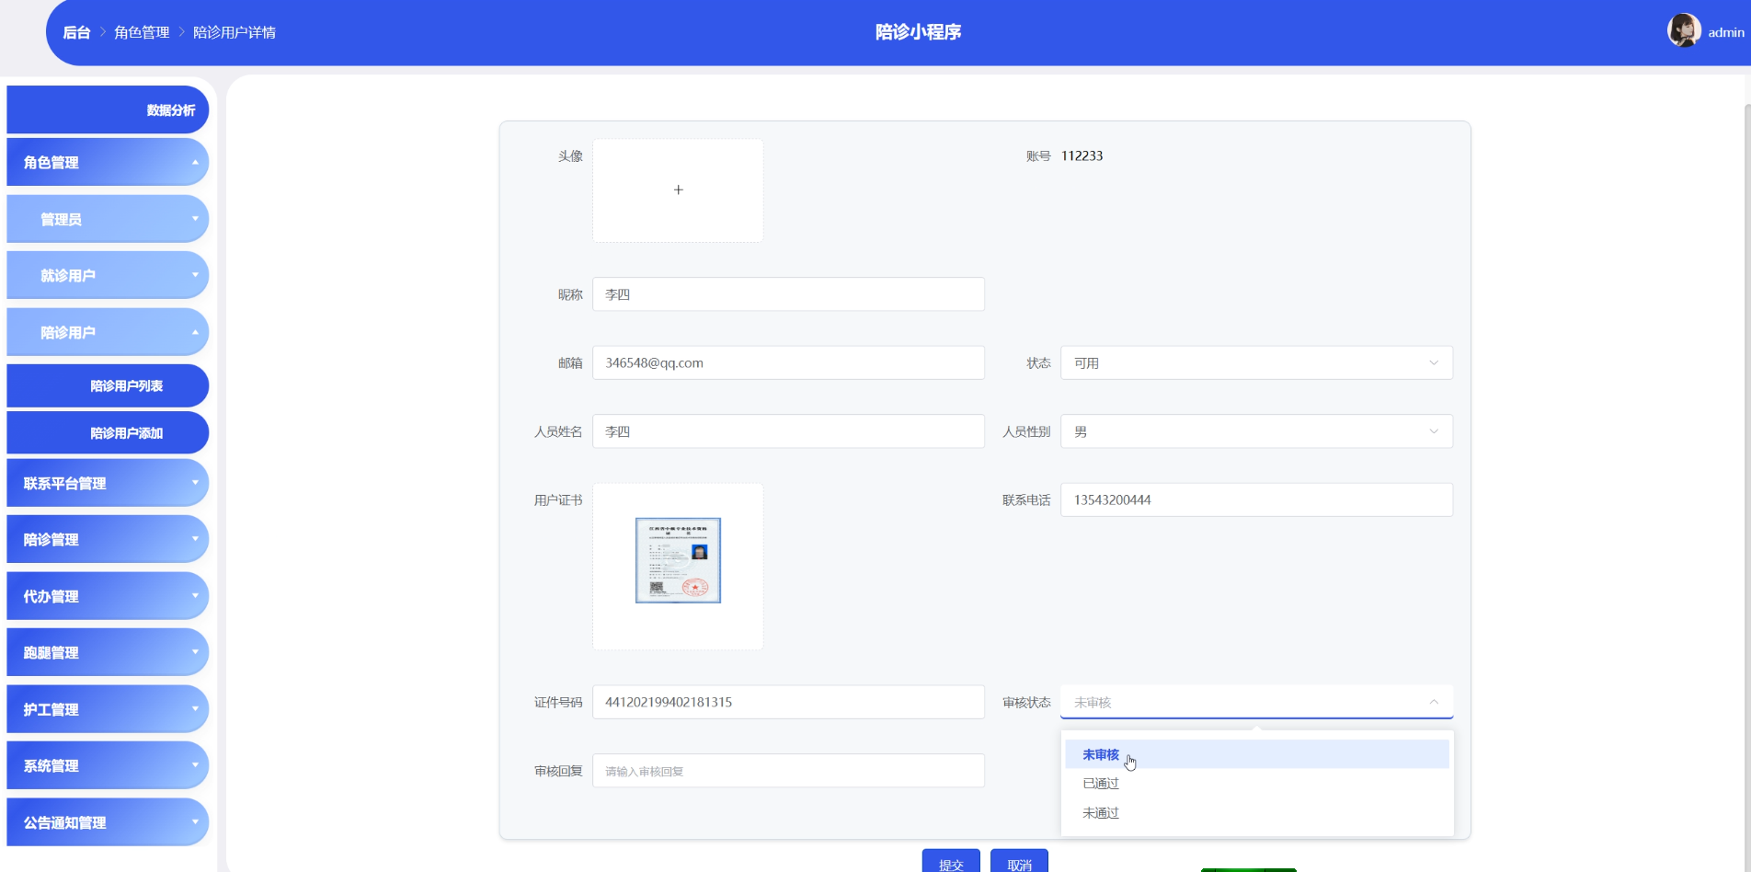Click the 陪诊用户详情 breadcrumb text
1751x872 pixels.
click(235, 32)
